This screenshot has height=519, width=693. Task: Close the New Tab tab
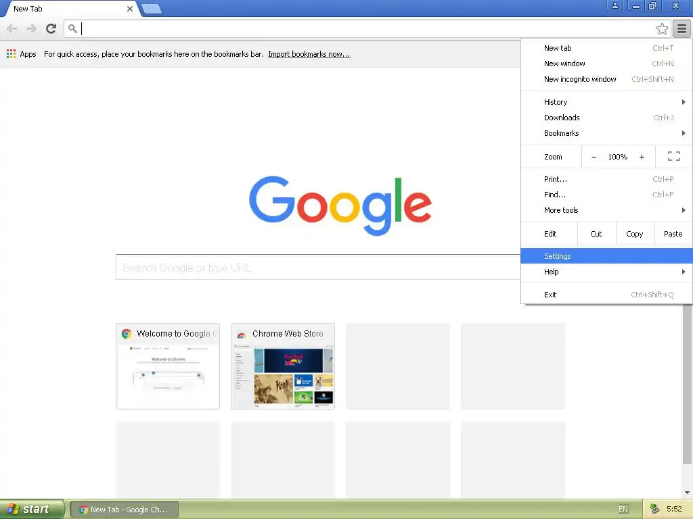pos(129,9)
